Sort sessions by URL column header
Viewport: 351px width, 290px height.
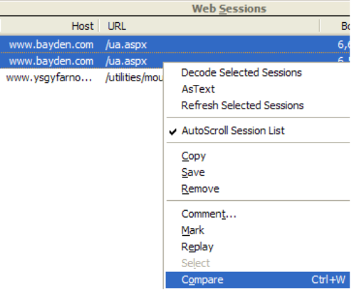[210, 26]
